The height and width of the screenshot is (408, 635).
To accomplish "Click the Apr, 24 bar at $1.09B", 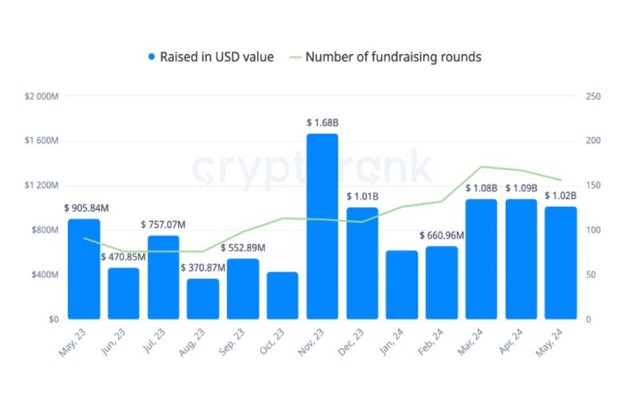I will 522,259.
